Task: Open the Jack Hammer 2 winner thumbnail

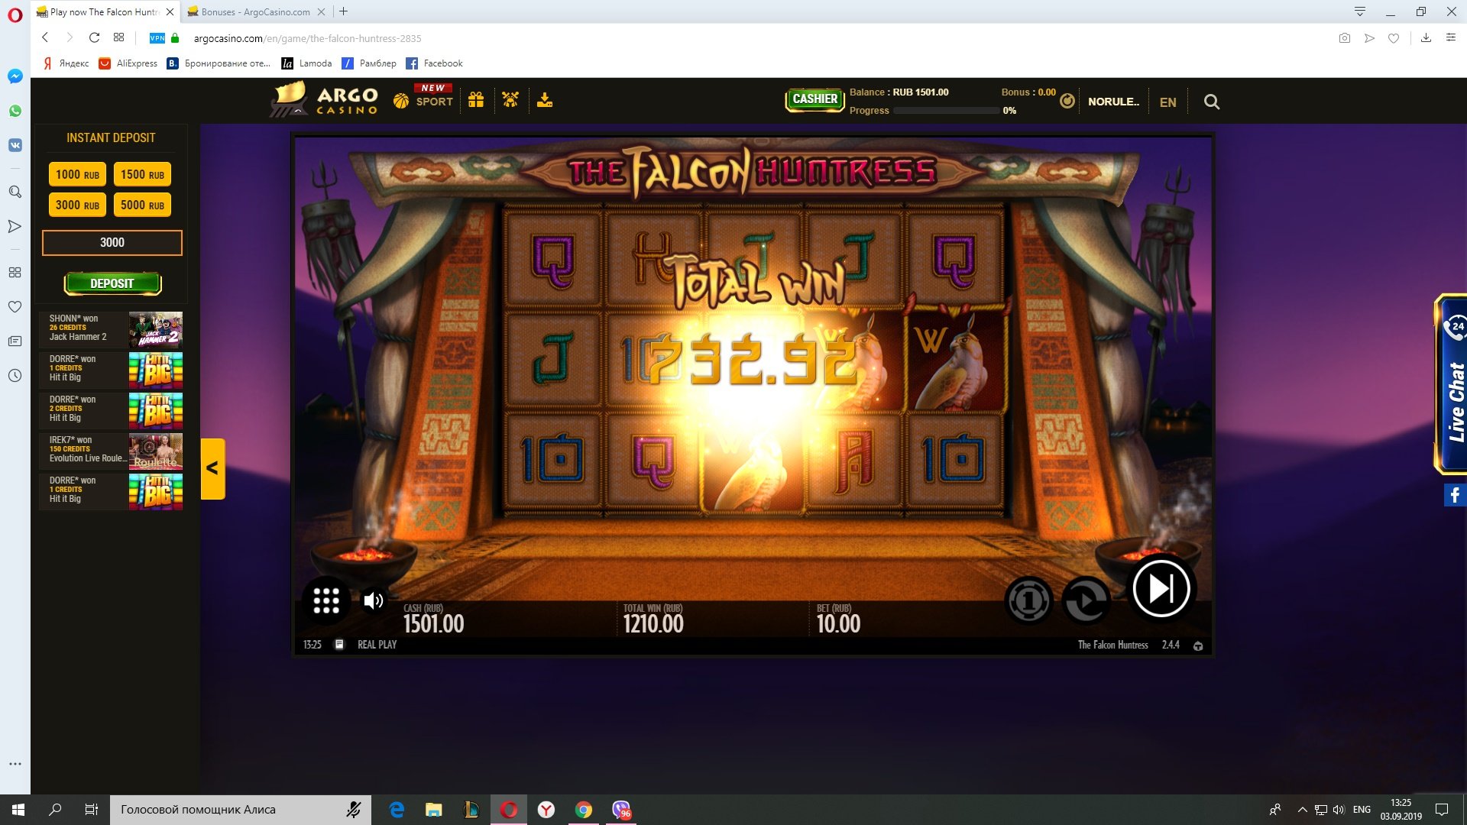Action: 156,329
